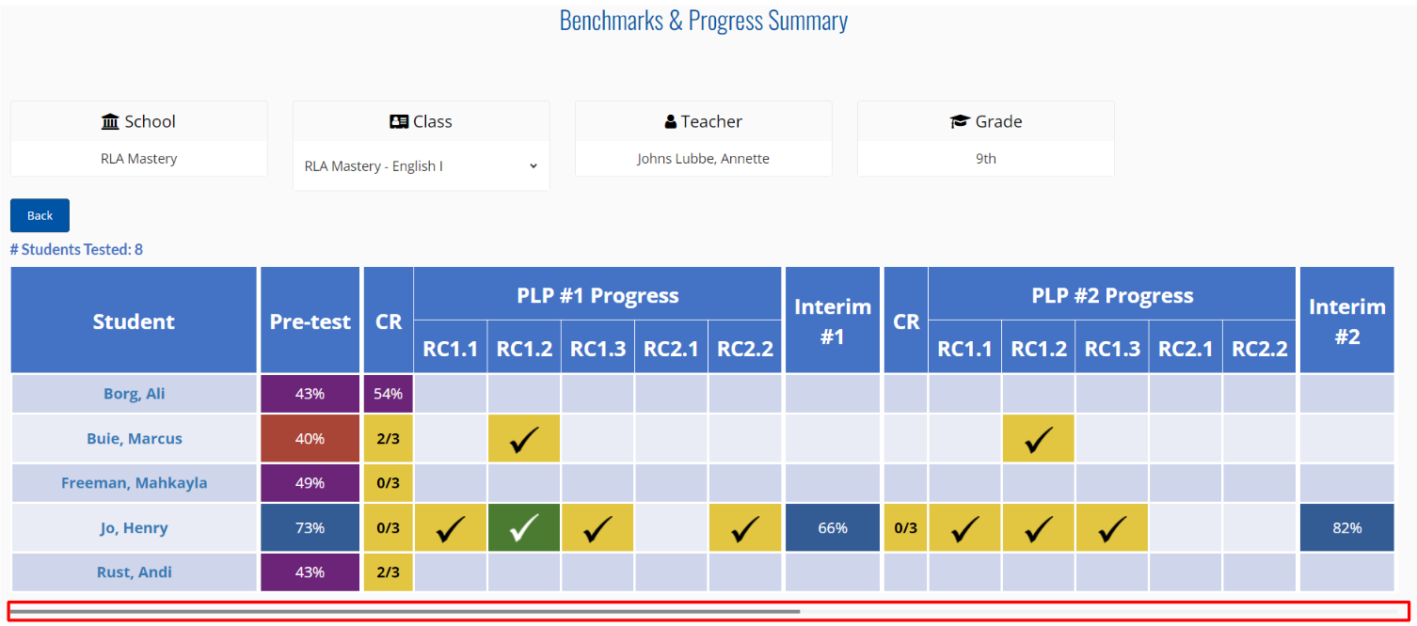
Task: Click Buie, Marcus PLP #2 RC1.2 checkmark
Action: [x=1039, y=439]
